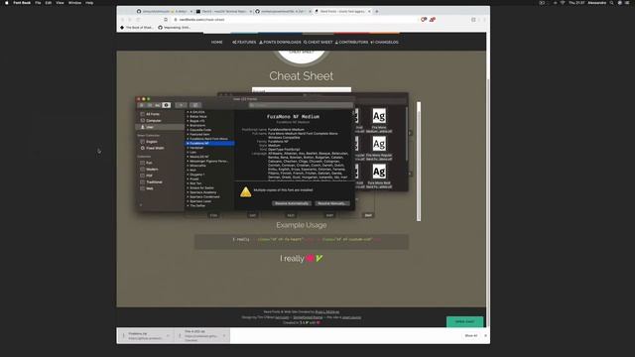Viewport: 635px width, 357px height.
Task: Select Fun collection in Font Book
Action: click(x=149, y=163)
